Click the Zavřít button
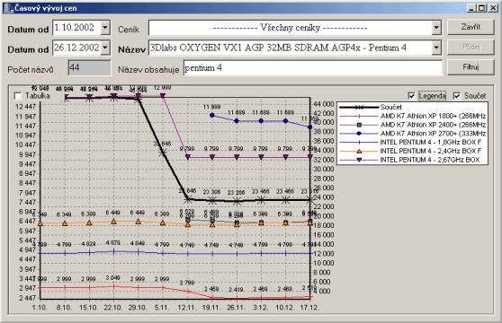This screenshot has height=323, width=502. tap(471, 27)
